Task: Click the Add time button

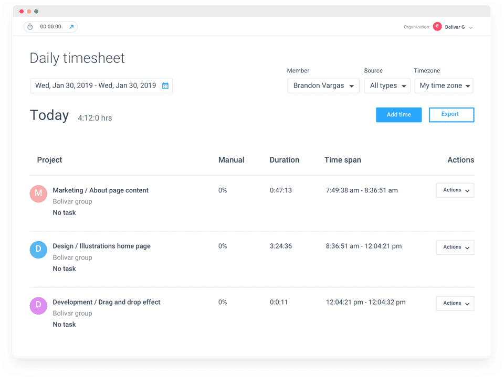Action: [x=398, y=115]
